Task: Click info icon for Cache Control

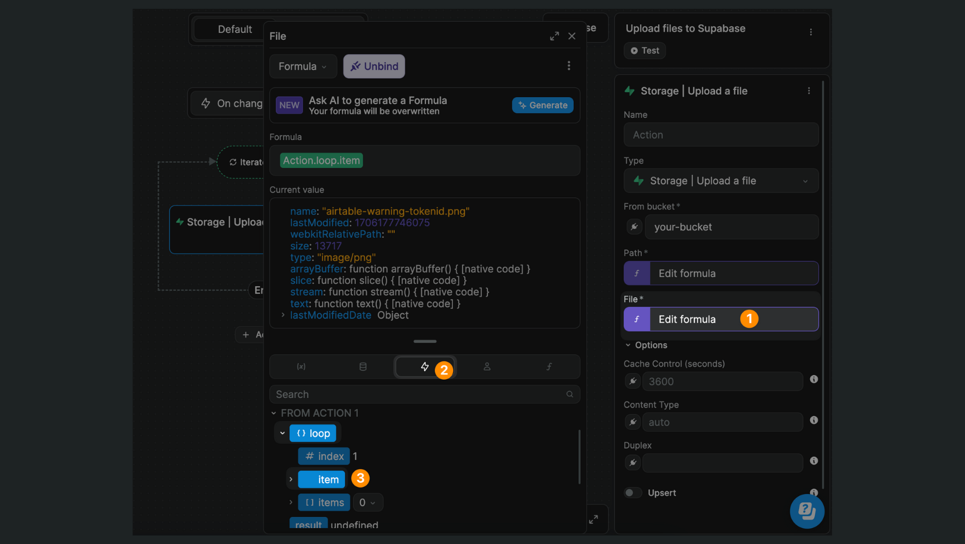Action: tap(814, 380)
